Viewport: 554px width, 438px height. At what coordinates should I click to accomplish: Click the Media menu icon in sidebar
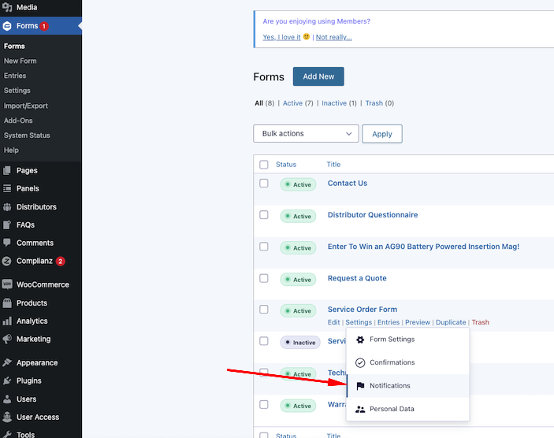coord(7,7)
